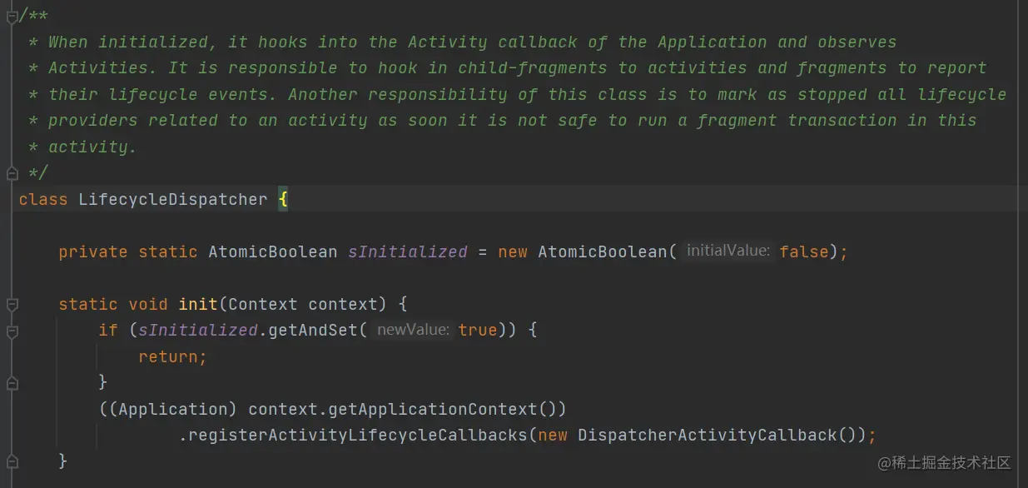Viewport: 1028px width, 488px height.
Task: Click the comment line starting 'their lifecycle events'
Action: 518,94
